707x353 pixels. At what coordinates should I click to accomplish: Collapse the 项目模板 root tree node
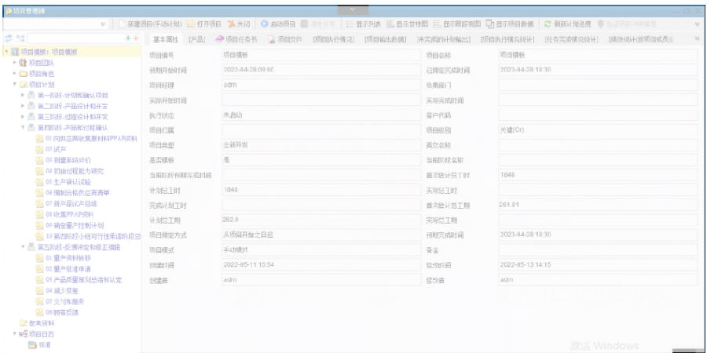6,52
